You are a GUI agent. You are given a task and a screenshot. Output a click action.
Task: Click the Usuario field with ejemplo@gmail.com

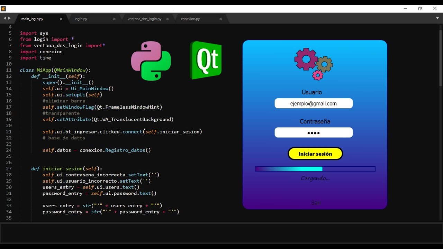(314, 103)
